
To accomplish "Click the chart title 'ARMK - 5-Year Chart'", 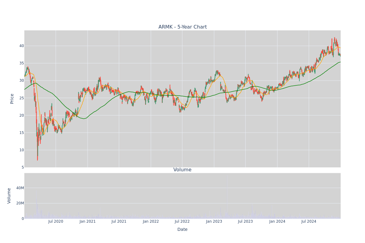I will [182, 27].
